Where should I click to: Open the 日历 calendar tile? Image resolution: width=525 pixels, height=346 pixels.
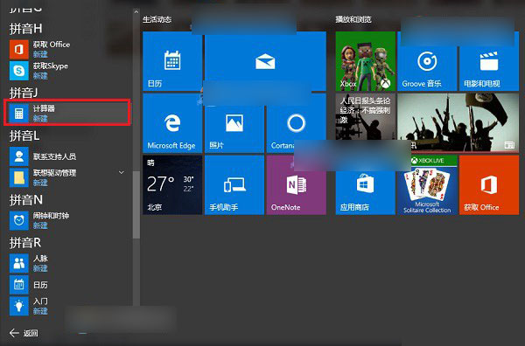(x=172, y=61)
